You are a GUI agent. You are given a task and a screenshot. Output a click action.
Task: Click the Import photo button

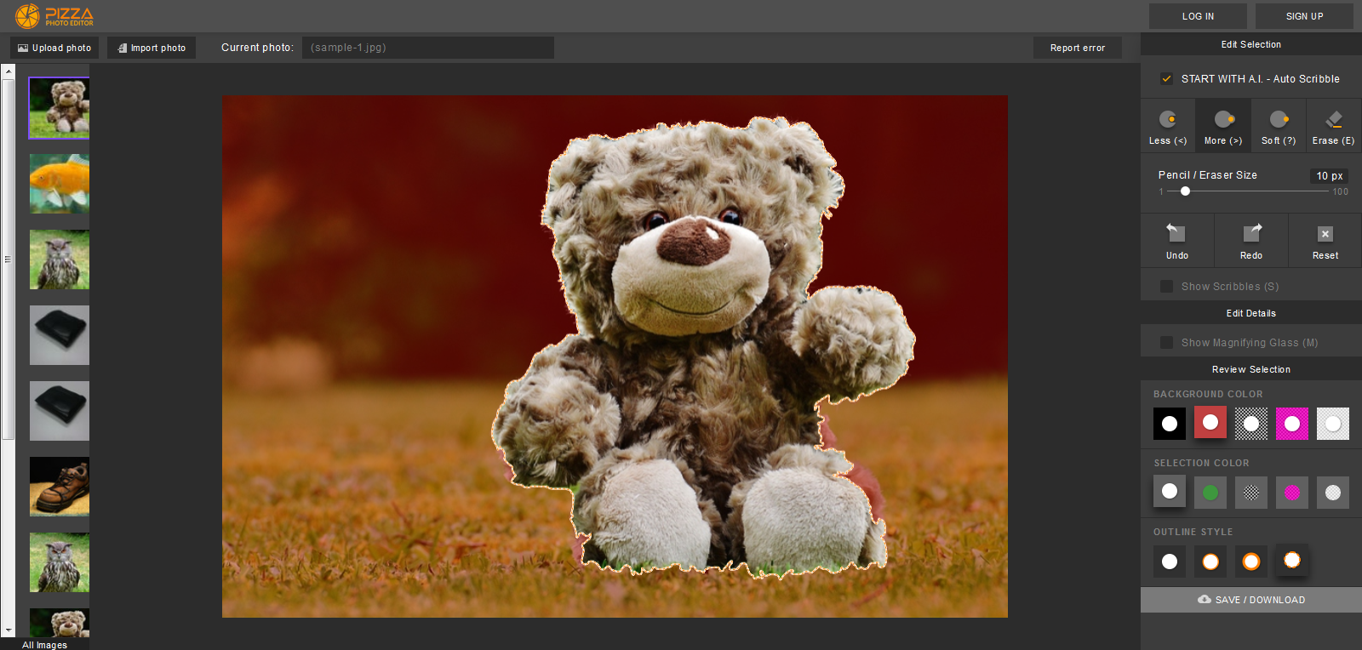(152, 48)
